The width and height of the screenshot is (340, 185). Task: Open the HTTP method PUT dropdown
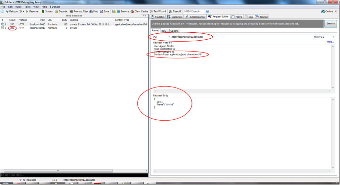point(161,37)
